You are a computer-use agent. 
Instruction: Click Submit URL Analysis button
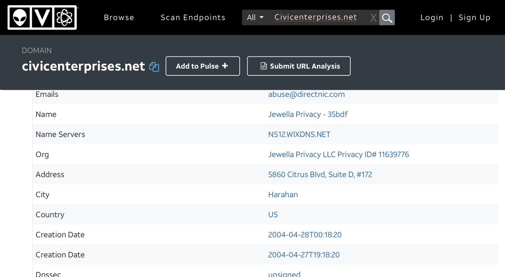click(299, 66)
